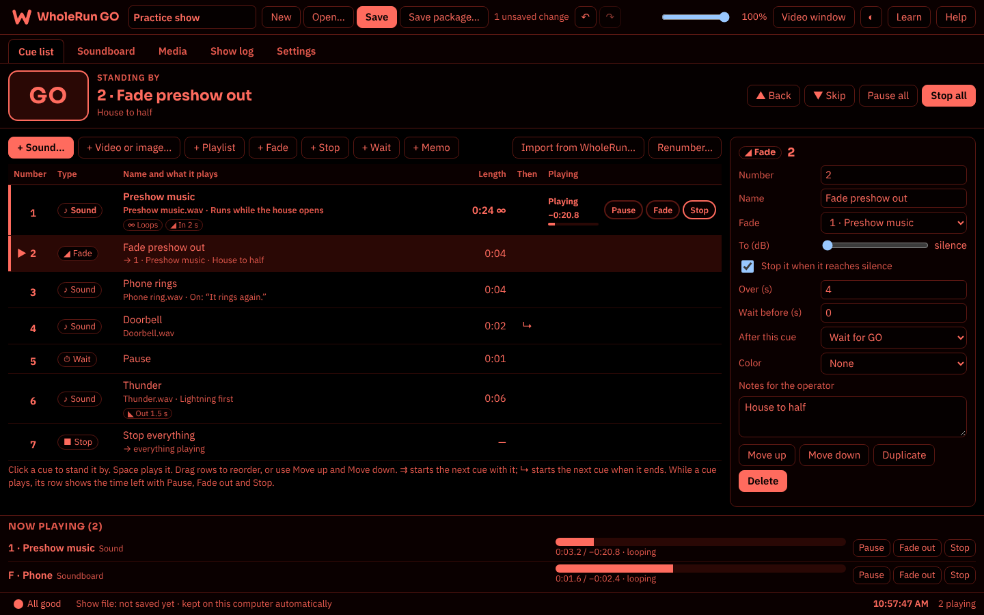
Task: Delete the selected cue
Action: (763, 481)
